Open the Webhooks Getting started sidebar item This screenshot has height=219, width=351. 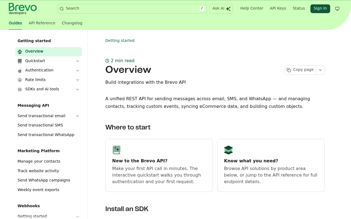click(x=49, y=216)
